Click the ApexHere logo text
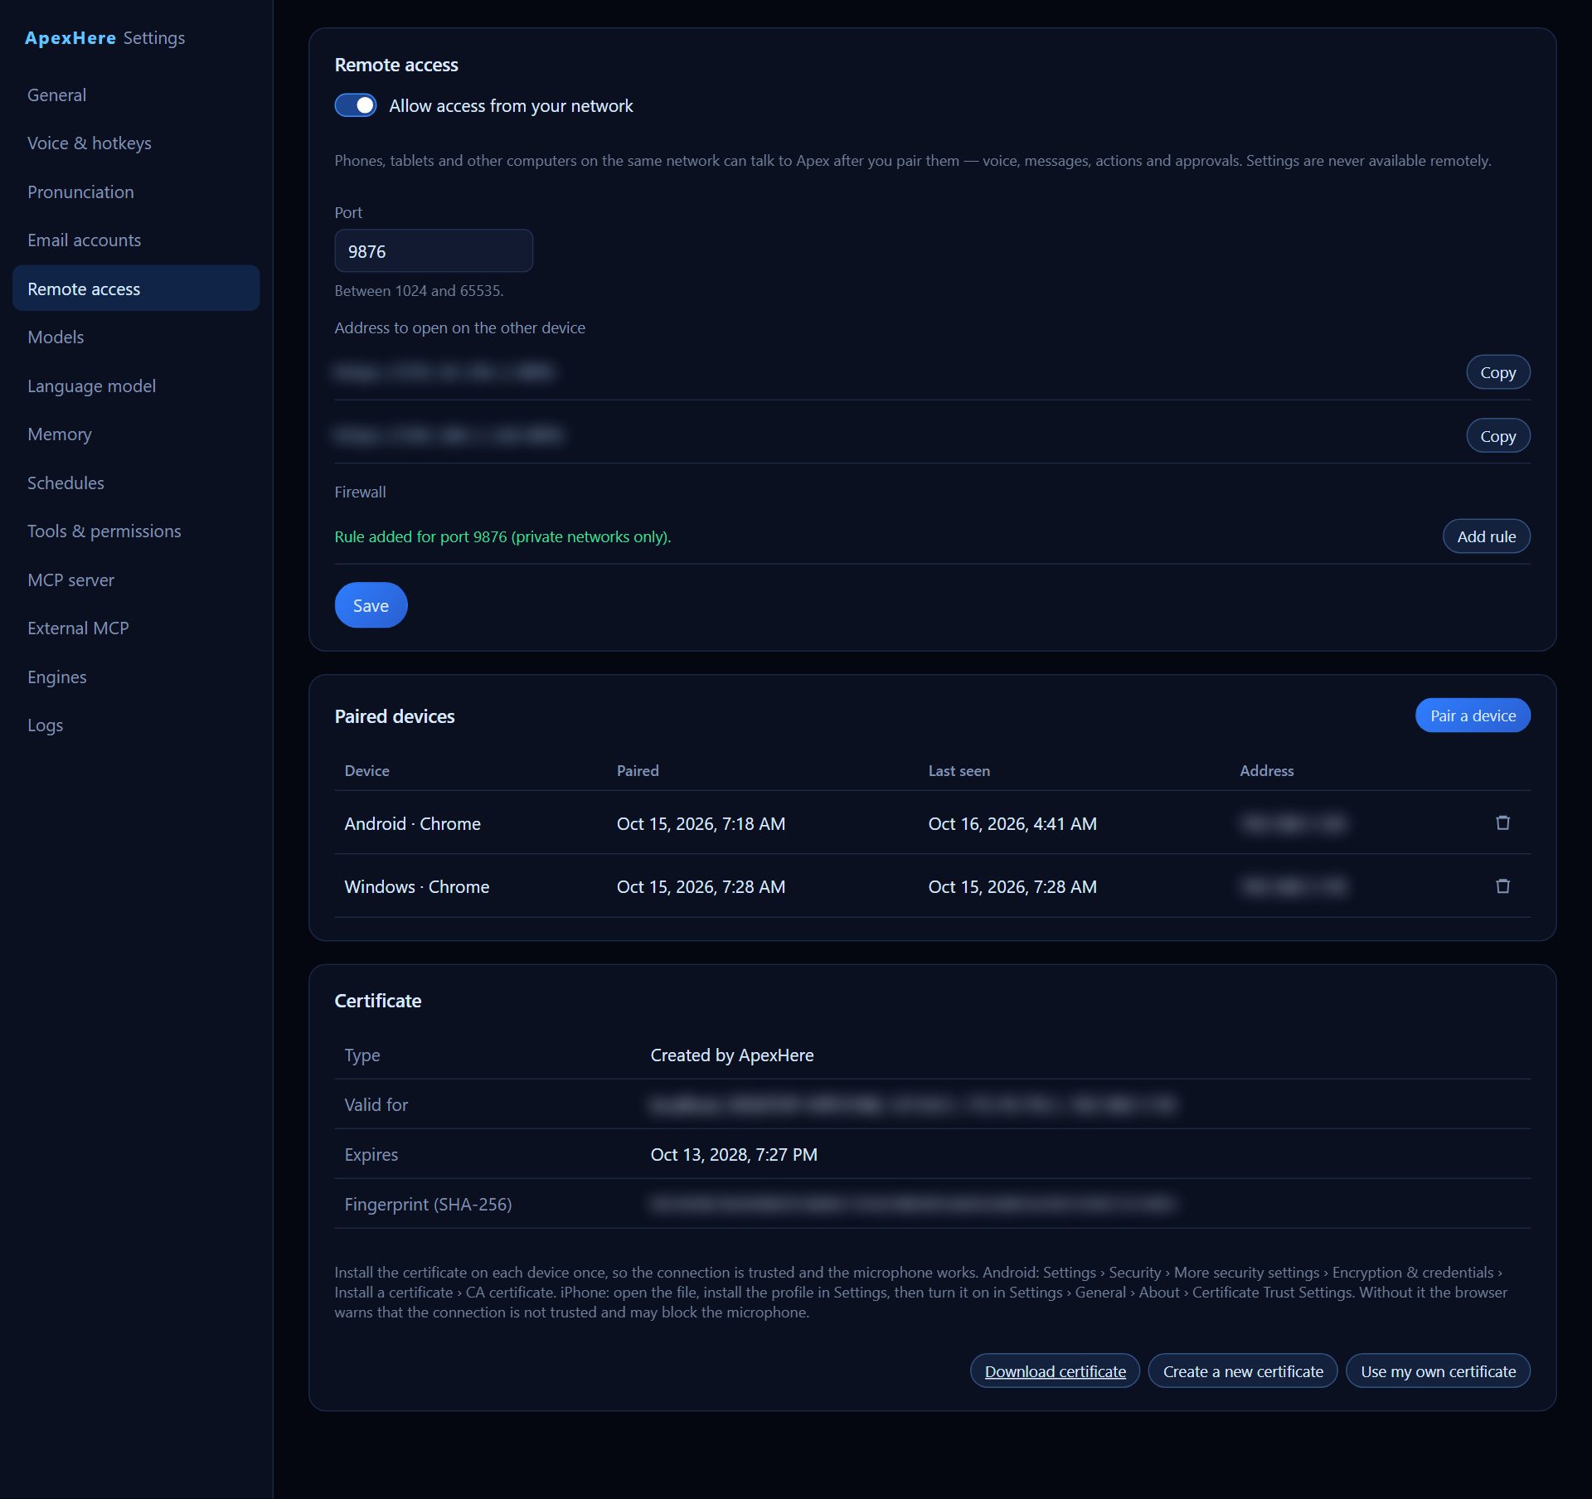Screen dimensions: 1592x1499 [70, 37]
